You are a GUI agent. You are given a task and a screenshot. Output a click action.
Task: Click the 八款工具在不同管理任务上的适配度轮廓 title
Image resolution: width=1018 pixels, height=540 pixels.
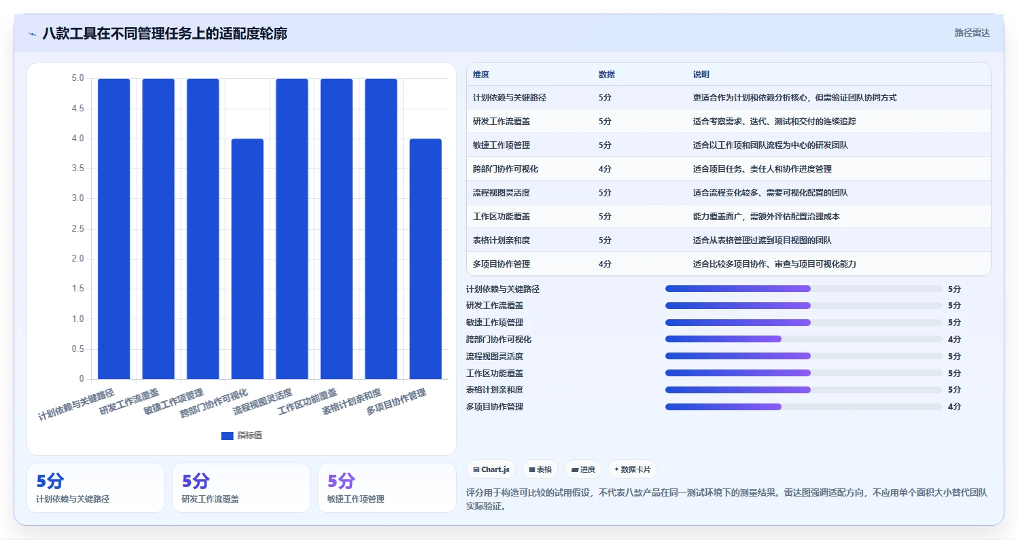pyautogui.click(x=164, y=33)
